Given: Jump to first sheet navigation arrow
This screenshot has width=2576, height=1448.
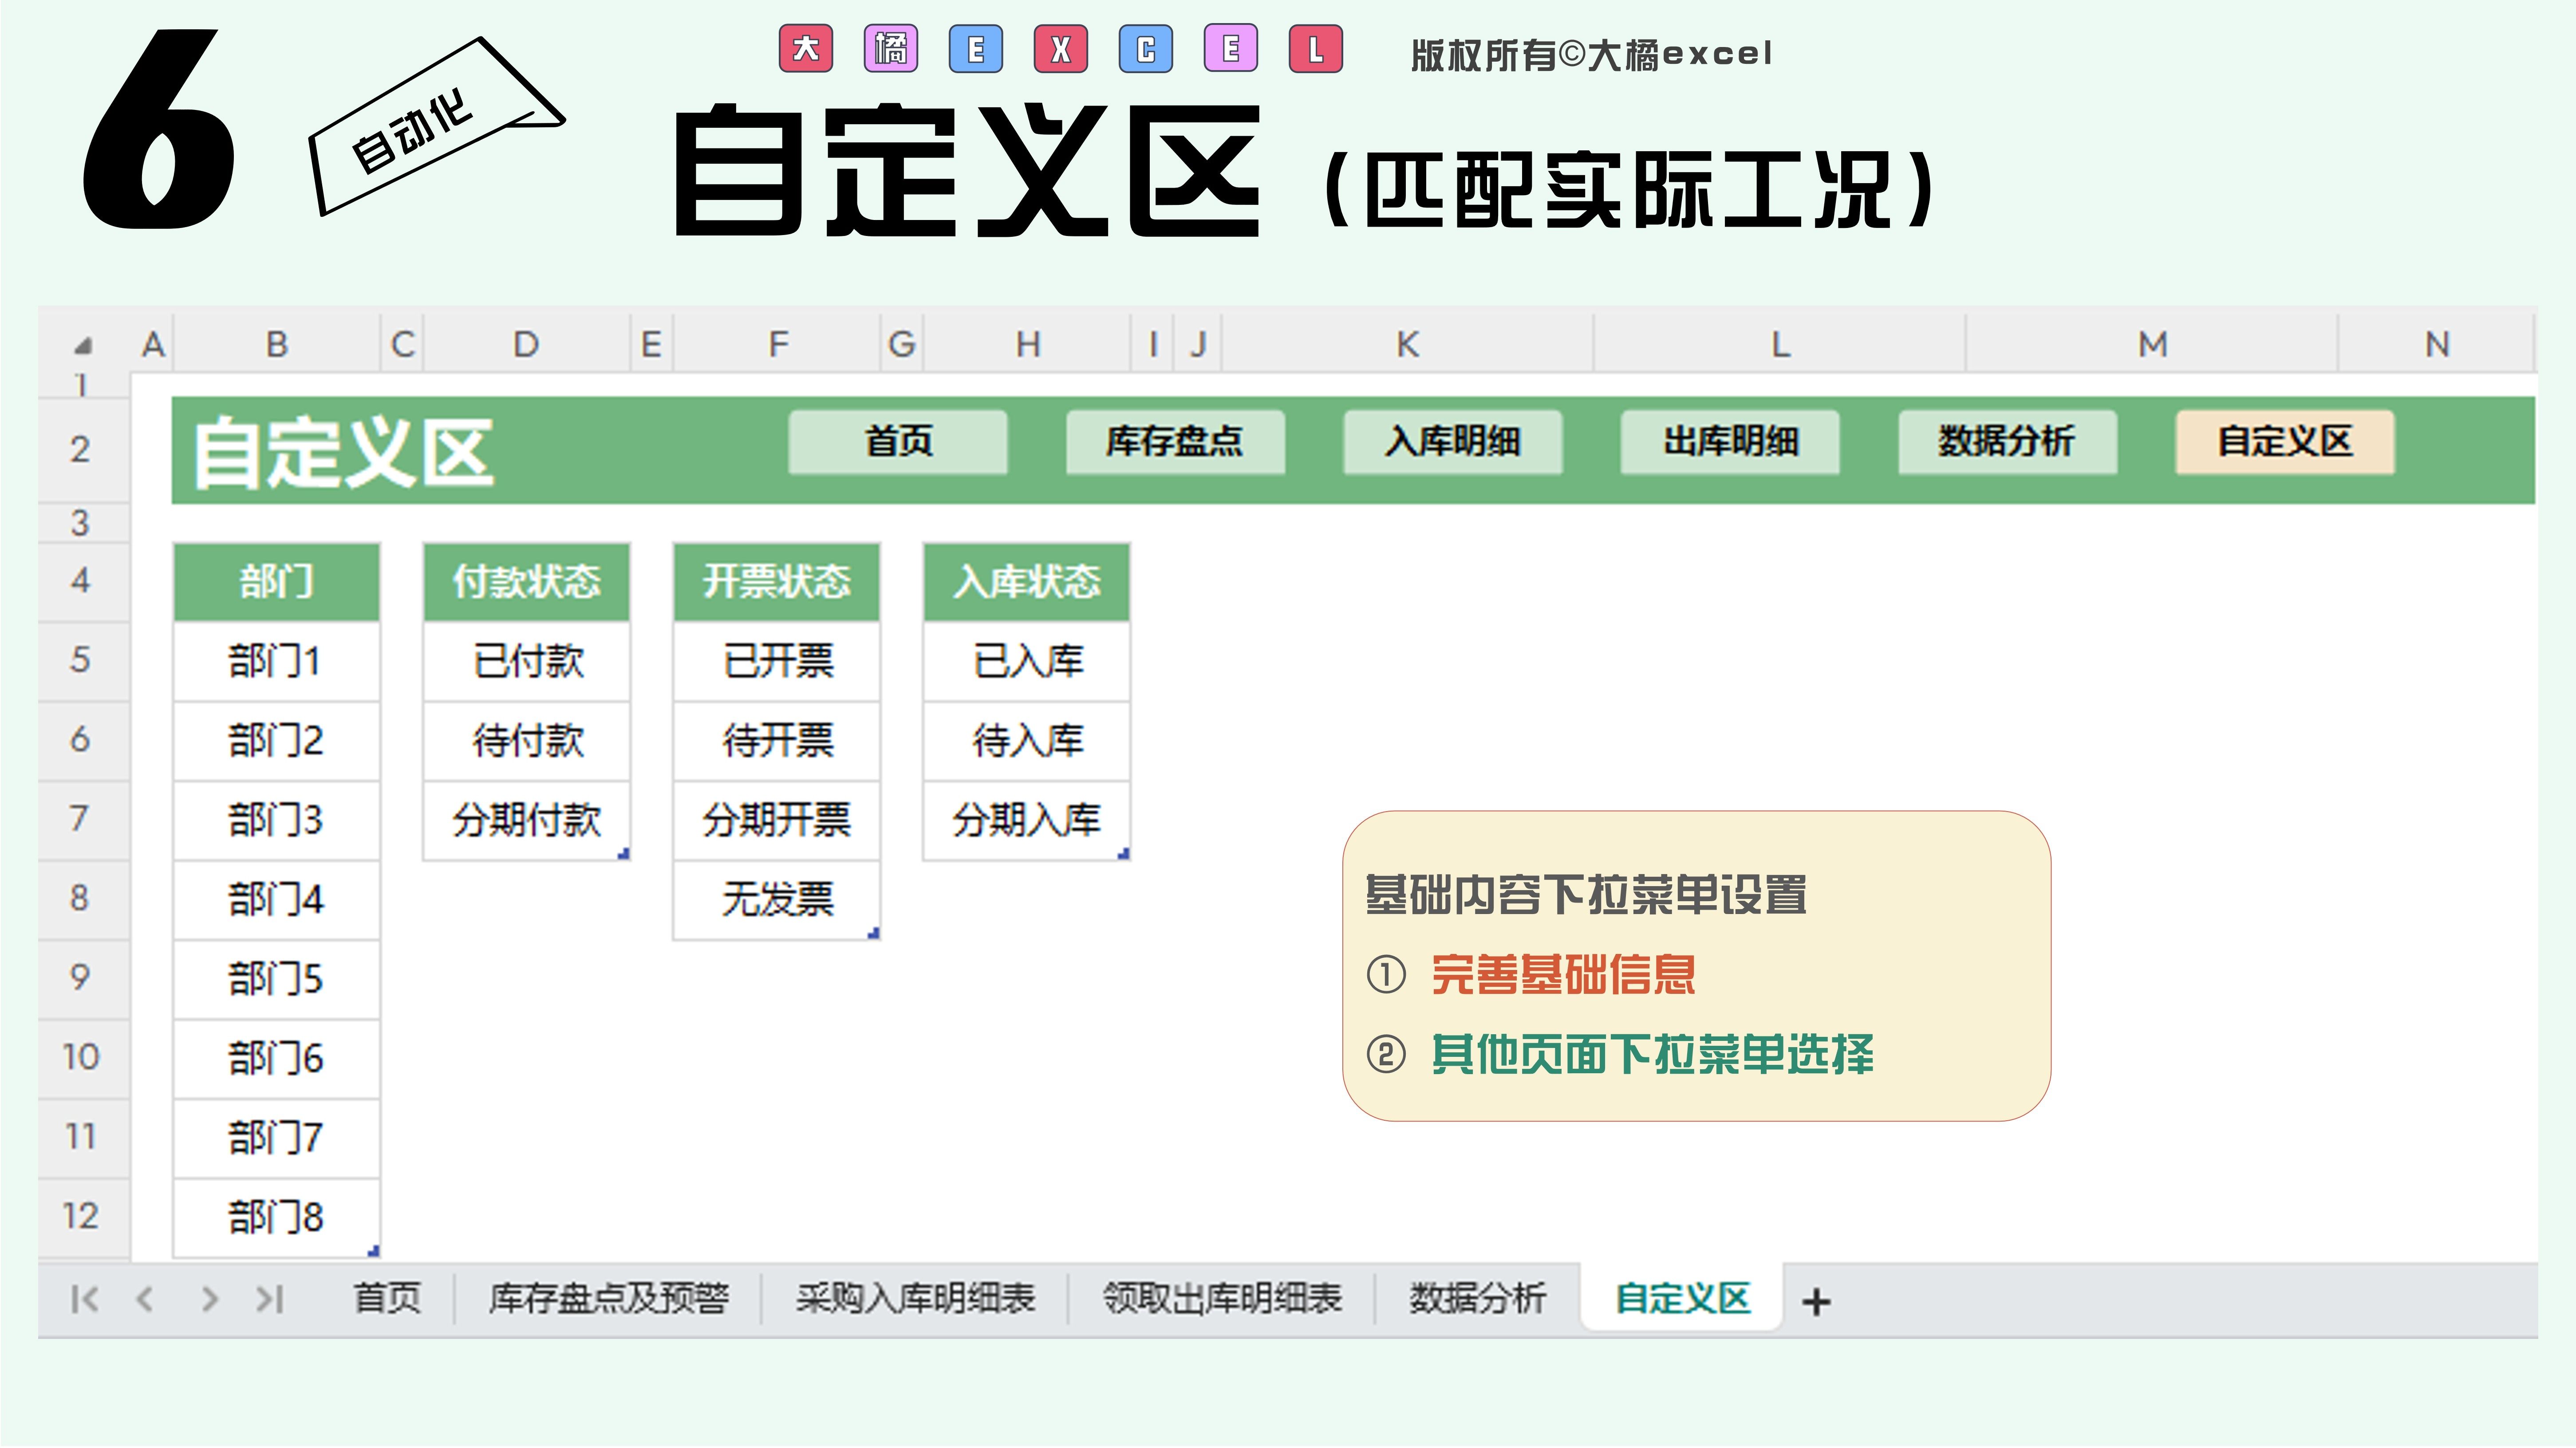Looking at the screenshot, I should click(85, 1298).
